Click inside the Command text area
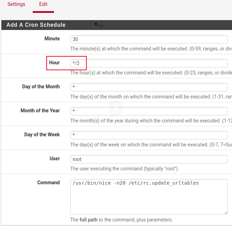The width and height of the screenshot is (232, 226). coord(149,197)
